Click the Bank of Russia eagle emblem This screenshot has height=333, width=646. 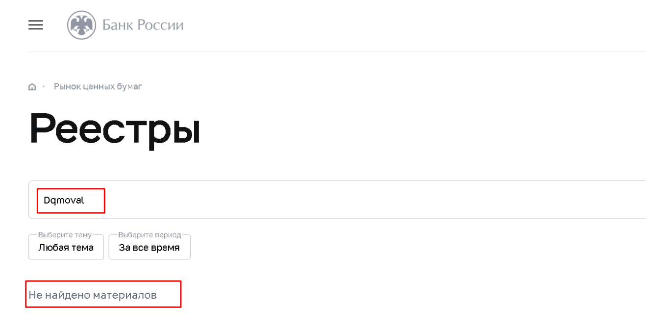[81, 26]
